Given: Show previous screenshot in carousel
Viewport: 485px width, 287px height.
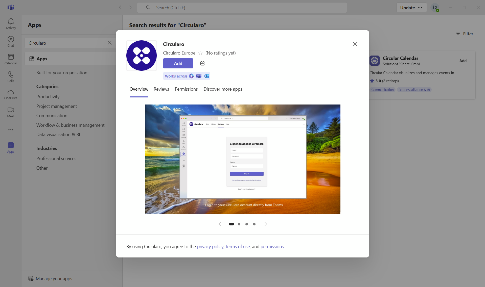Looking at the screenshot, I should 220,224.
